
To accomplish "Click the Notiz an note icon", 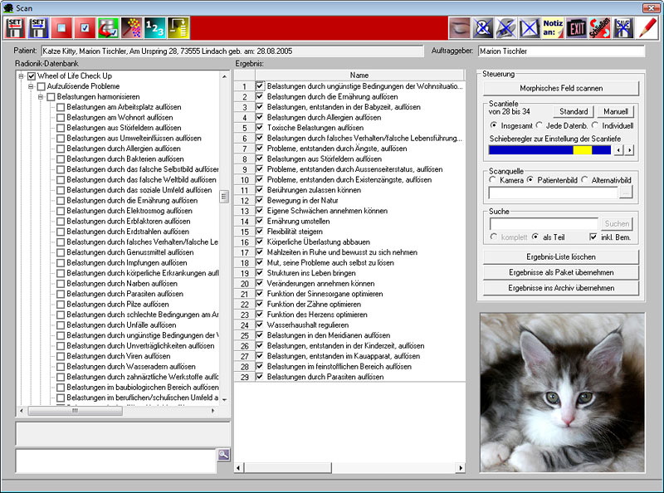I will click(x=553, y=28).
